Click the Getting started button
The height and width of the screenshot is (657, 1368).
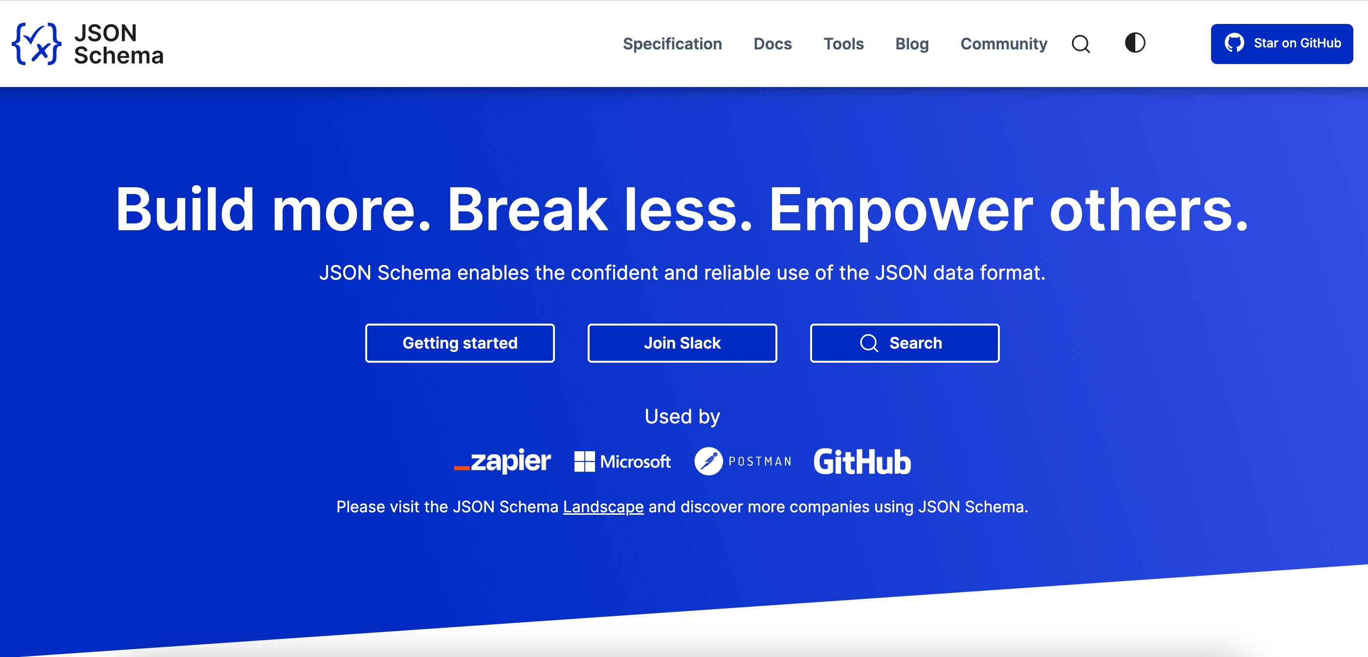tap(460, 342)
